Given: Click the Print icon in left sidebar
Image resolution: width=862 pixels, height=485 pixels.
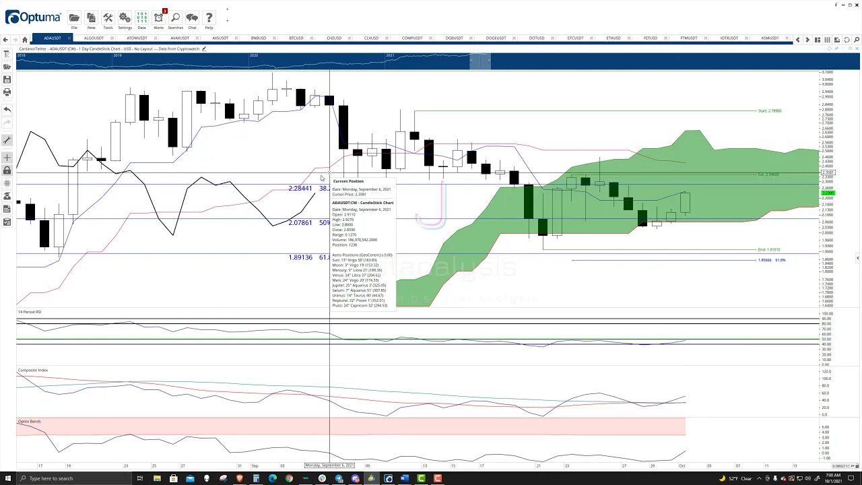Looking at the screenshot, I should click(x=7, y=92).
